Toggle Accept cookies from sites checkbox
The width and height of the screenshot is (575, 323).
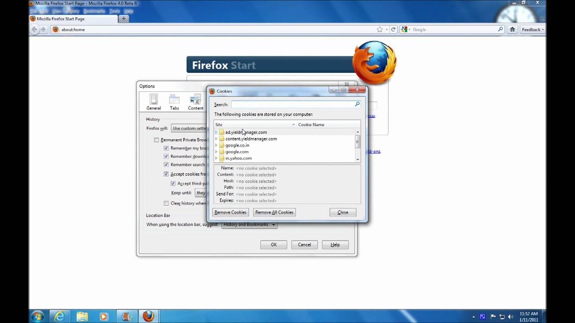coord(166,174)
